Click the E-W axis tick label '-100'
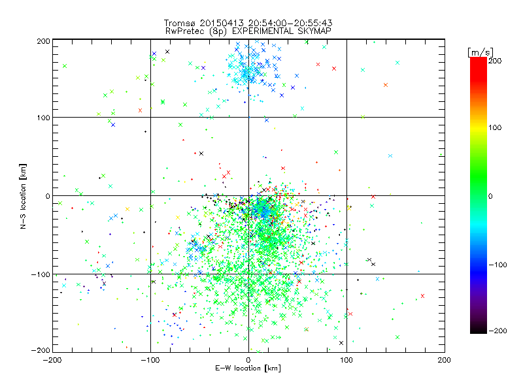The image size is (523, 392). click(150, 360)
